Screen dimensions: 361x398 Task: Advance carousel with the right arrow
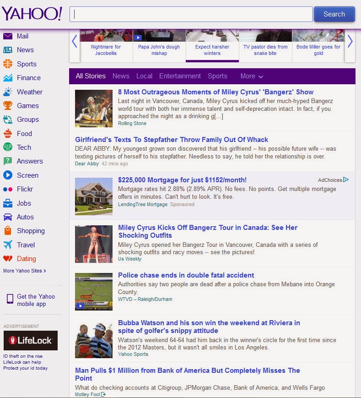pyautogui.click(x=350, y=41)
